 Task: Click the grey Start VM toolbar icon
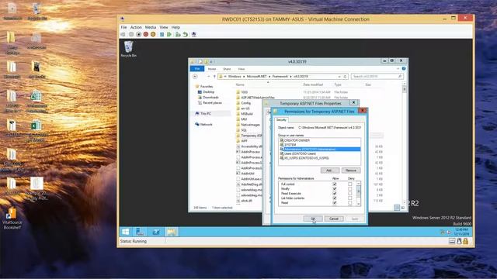coord(131,34)
